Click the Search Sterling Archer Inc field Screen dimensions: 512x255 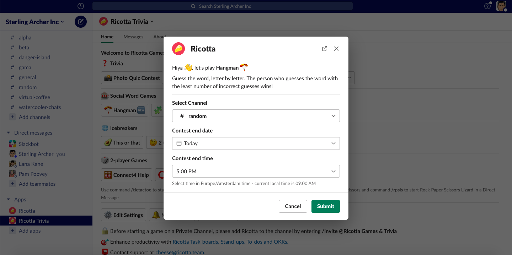223,6
